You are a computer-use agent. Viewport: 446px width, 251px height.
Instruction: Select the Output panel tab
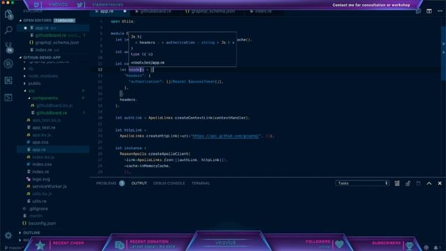click(139, 183)
